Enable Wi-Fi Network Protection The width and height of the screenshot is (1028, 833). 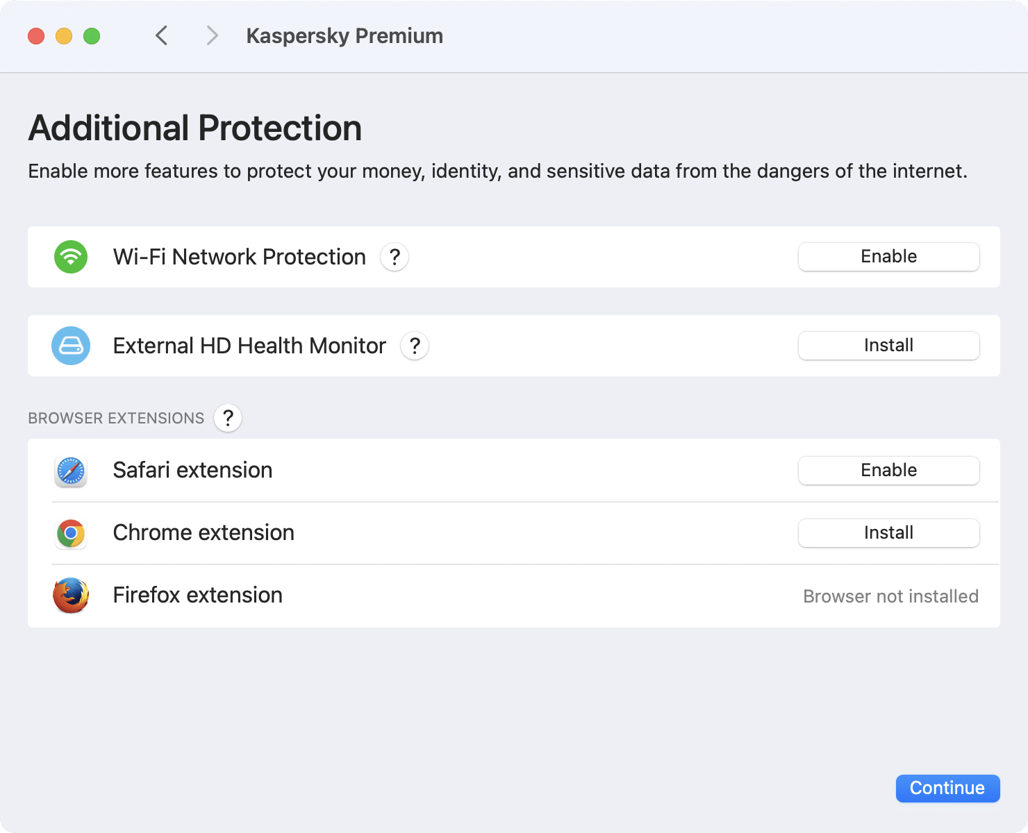pyautogui.click(x=888, y=256)
